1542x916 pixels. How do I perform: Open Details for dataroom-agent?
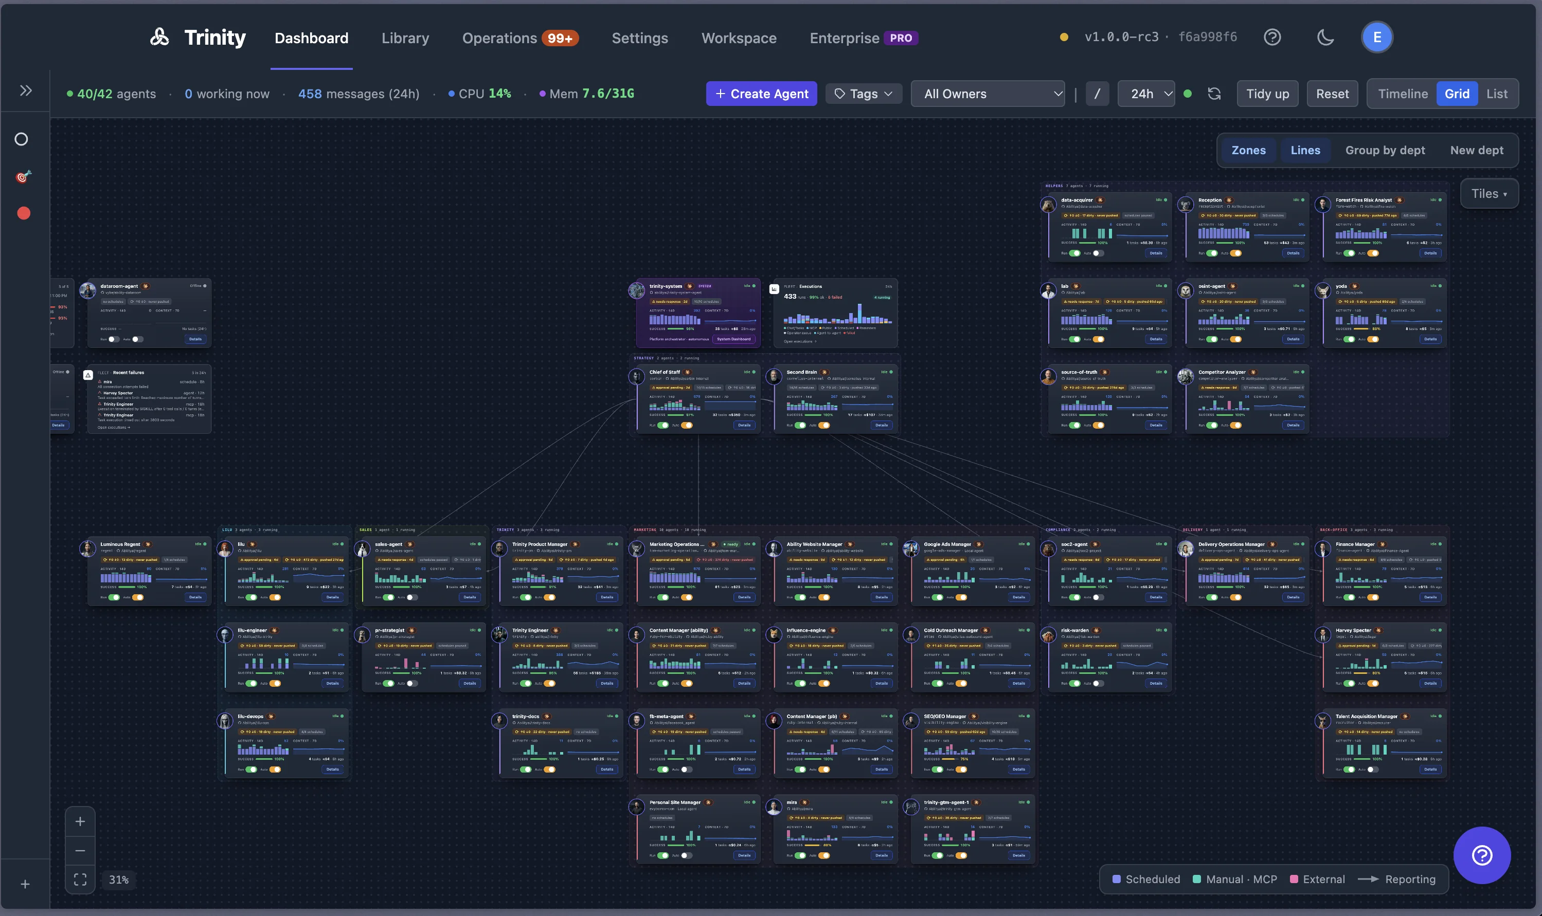point(195,339)
